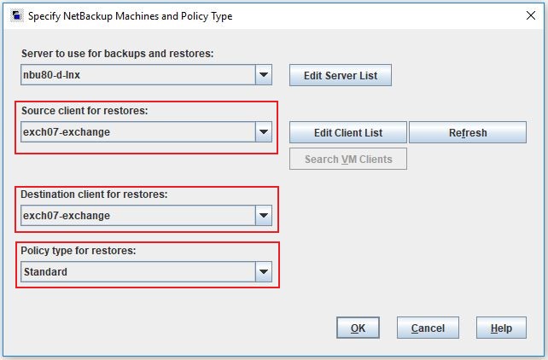Click the 'Policy type for restores' label
Image resolution: width=548 pixels, height=360 pixels.
80,251
